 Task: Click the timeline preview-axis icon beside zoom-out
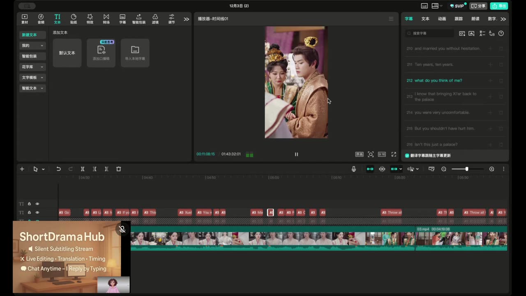(x=431, y=169)
